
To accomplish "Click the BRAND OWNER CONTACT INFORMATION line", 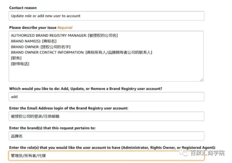I will pos(81,52).
